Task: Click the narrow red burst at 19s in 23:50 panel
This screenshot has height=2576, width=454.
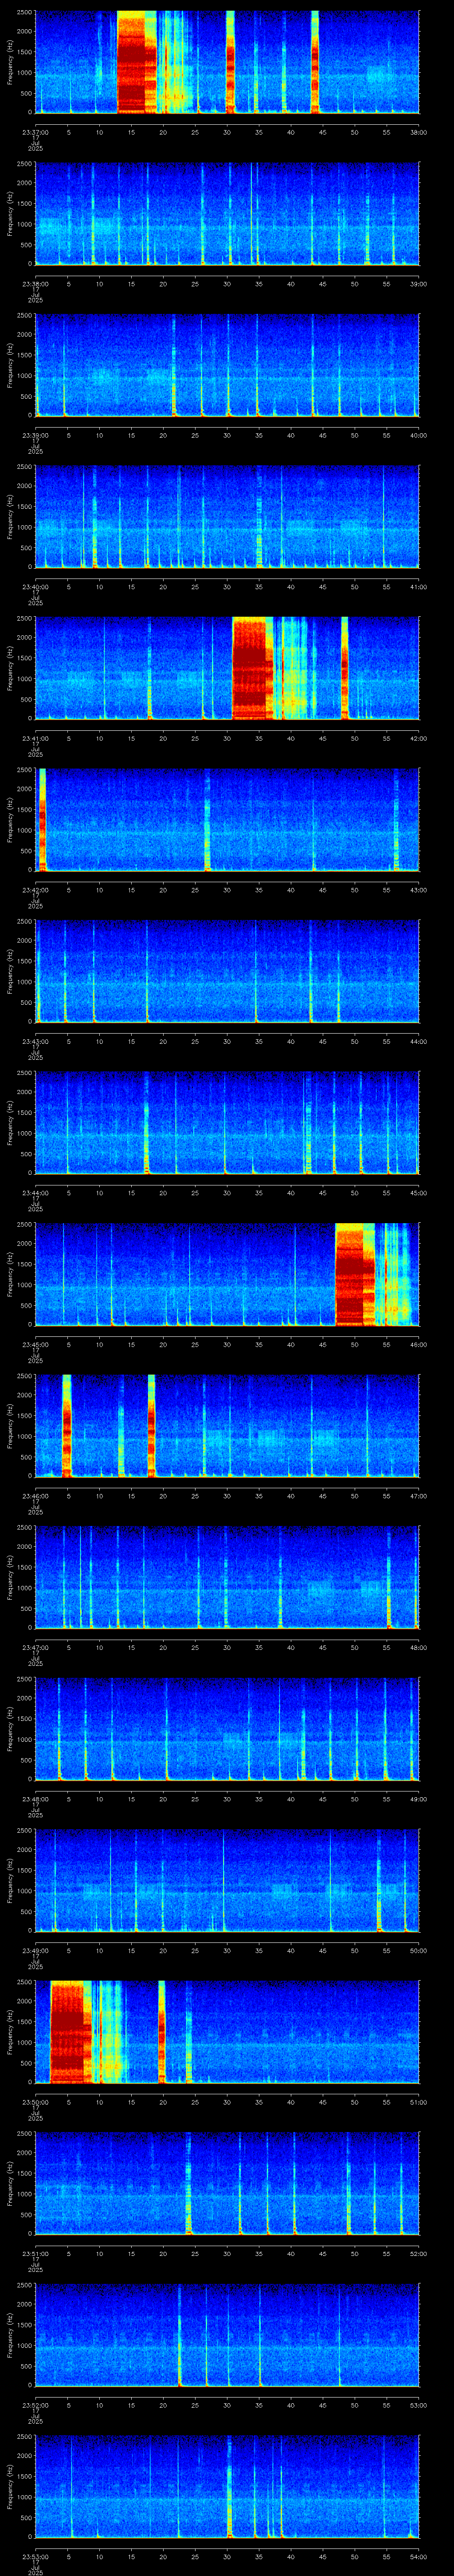Action: coord(162,2032)
